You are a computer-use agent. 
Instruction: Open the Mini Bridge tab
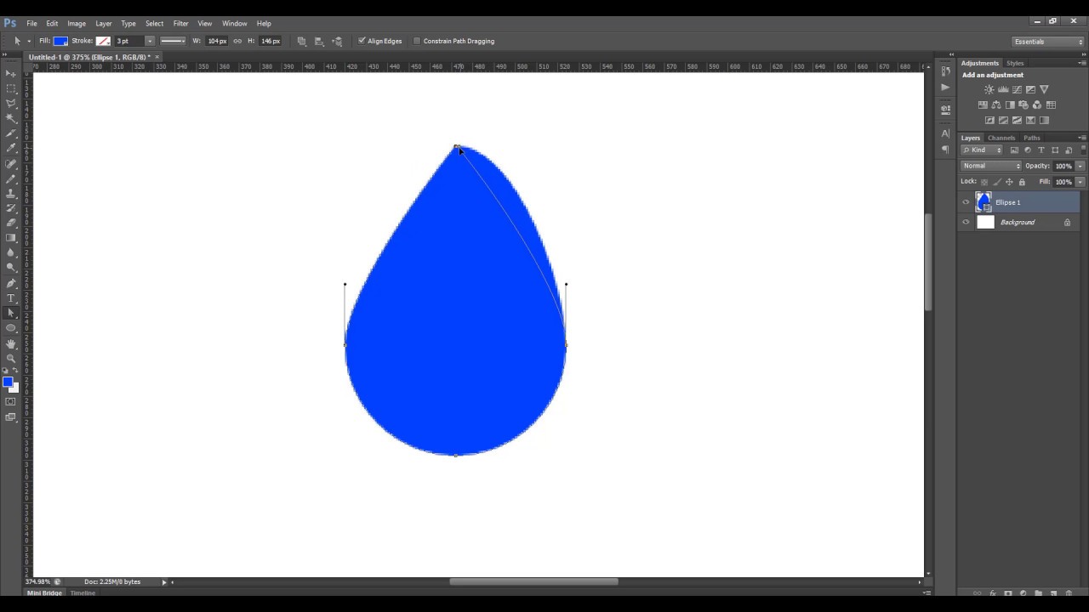point(44,592)
